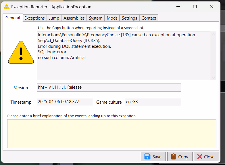Click the floppy disk icon on Save
Screen dimensions: 225x165
(x=147, y=157)
